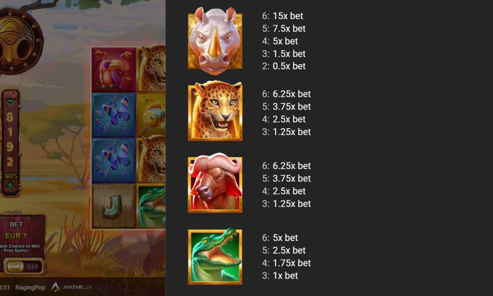Click the yellow fish symbol on the reel
Image resolution: width=493 pixels, height=296 pixels.
click(x=151, y=115)
